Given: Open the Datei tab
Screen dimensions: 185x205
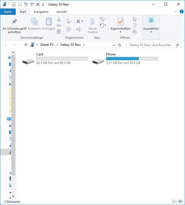Looking at the screenshot, I should pos(8,12).
